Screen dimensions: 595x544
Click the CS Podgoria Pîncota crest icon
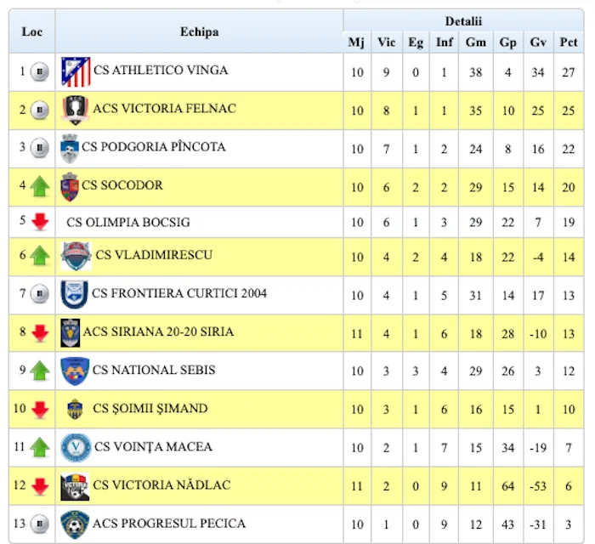point(70,148)
